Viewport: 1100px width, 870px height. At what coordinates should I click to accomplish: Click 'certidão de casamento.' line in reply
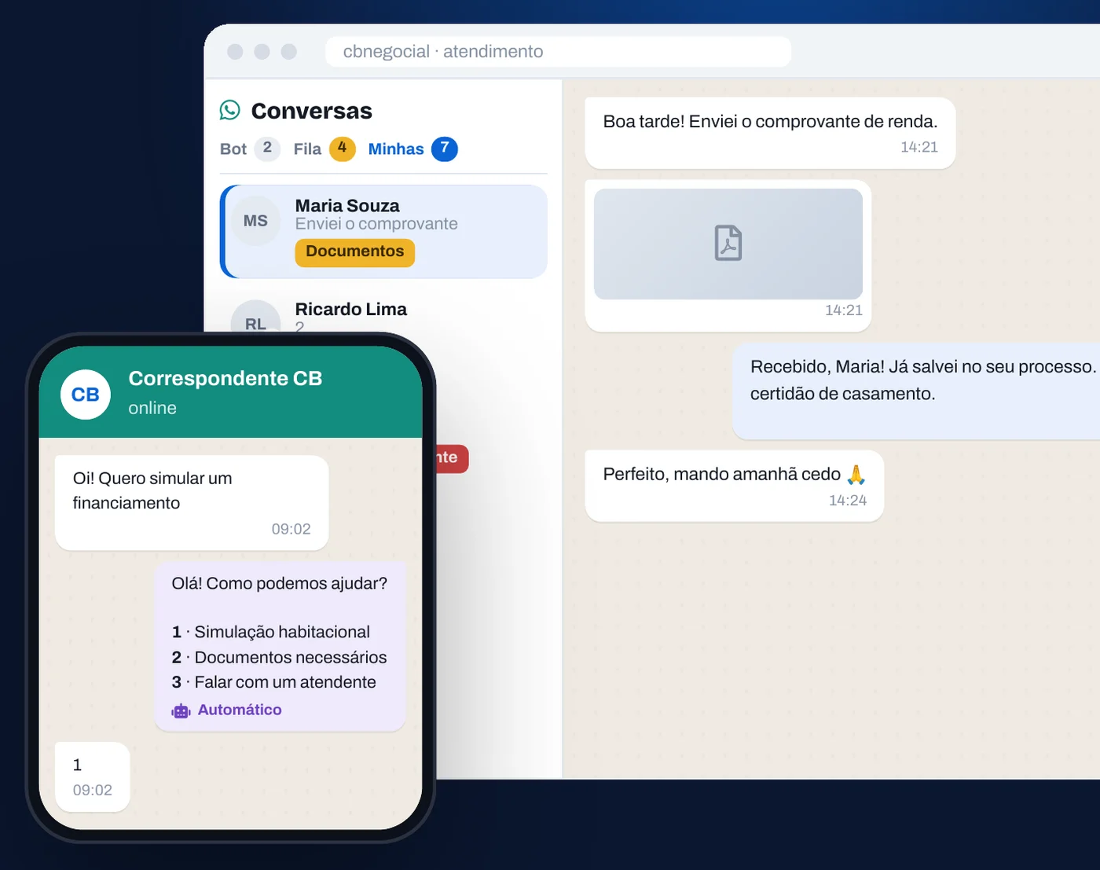coord(843,394)
